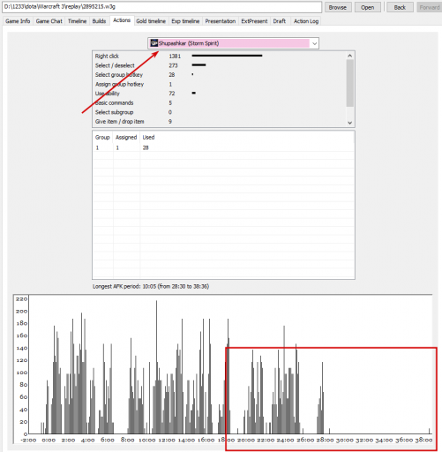Click the Used column header
Viewport: 442px width, 452px height.
tap(148, 137)
